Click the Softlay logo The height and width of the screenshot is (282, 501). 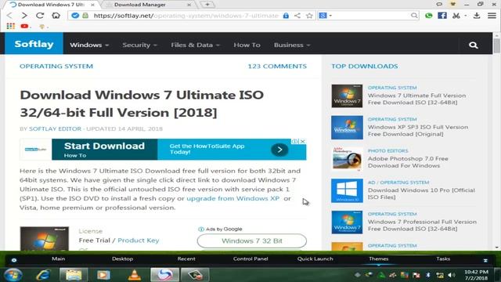34,44
